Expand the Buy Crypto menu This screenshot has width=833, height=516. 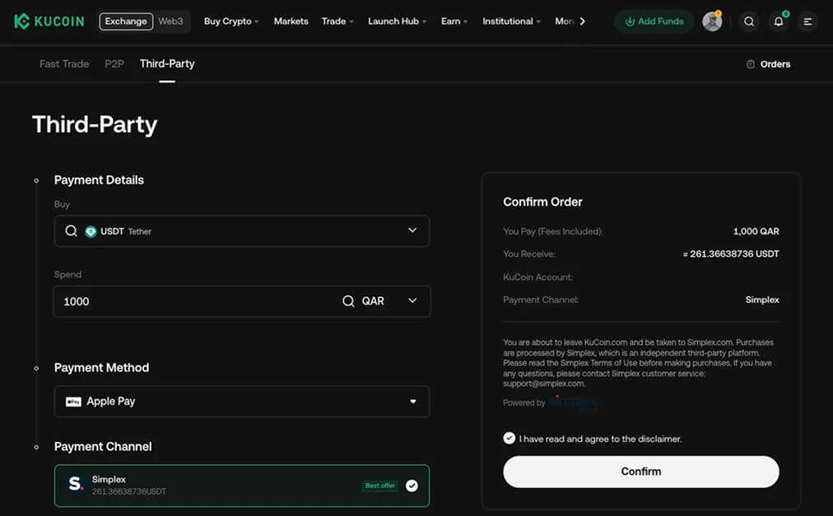coord(231,21)
